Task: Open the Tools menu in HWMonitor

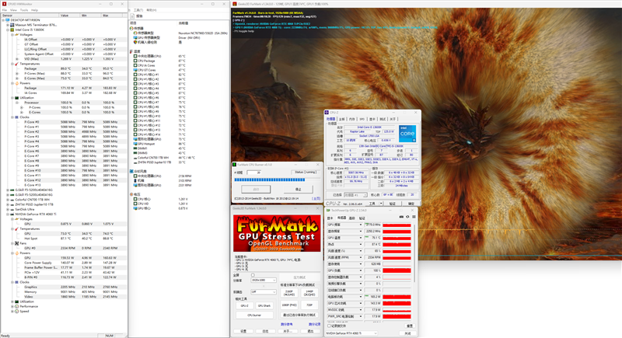Action: pyautogui.click(x=24, y=10)
